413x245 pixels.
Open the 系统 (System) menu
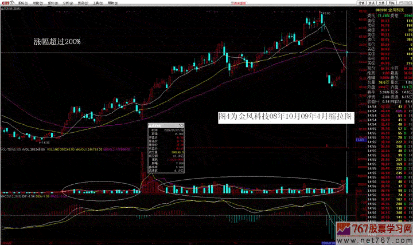[22, 3]
